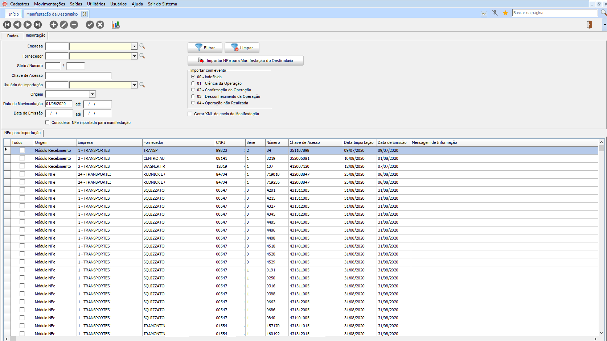The height and width of the screenshot is (341, 607).
Task: Click the Chave de Acesso input field
Action: click(x=78, y=76)
